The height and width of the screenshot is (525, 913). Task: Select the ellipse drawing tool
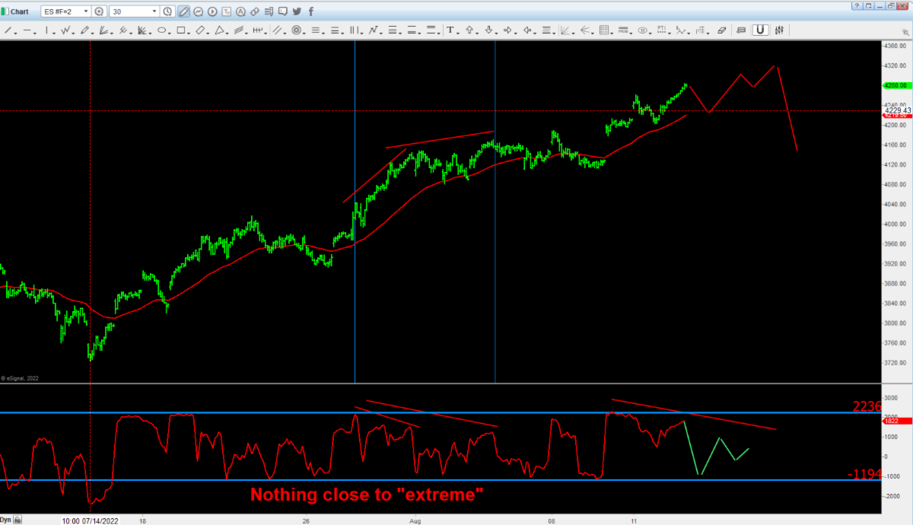(x=162, y=30)
